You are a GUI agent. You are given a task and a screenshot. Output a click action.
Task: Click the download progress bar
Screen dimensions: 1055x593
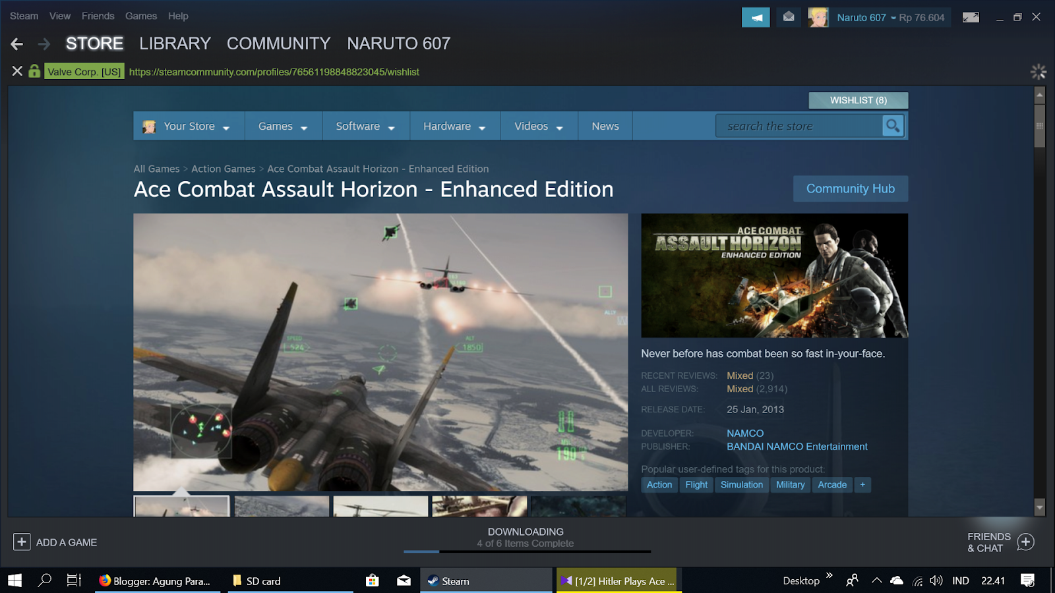click(527, 551)
